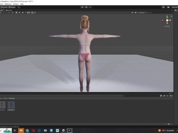Open Unity cloud services icon
This screenshot has width=178, height=133.
click(168, 7)
